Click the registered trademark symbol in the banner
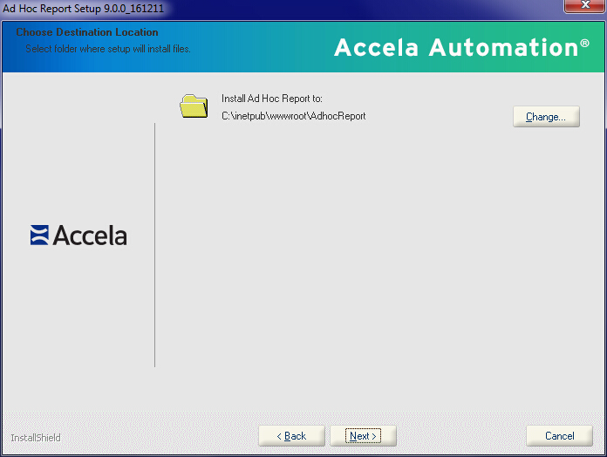The image size is (607, 457). click(584, 43)
